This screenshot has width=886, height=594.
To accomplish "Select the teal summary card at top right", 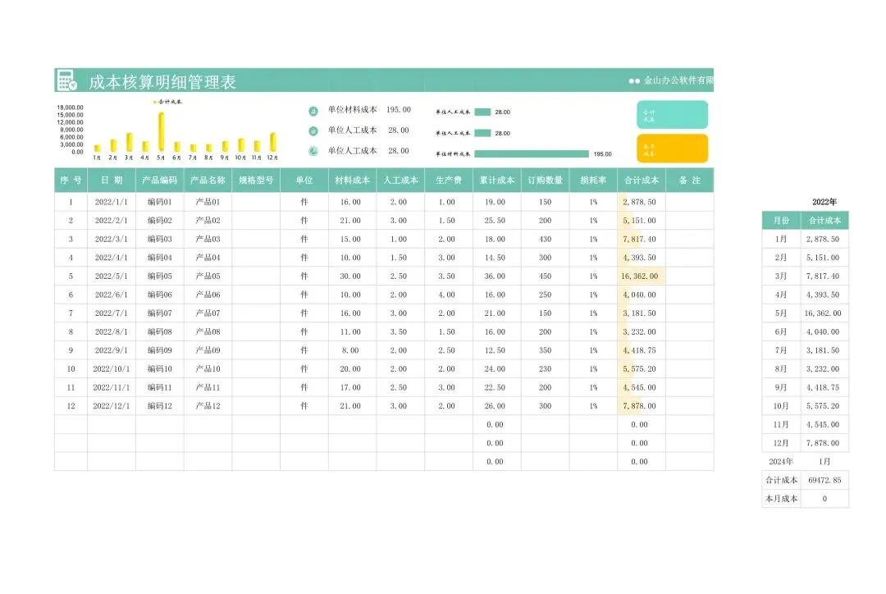I will tap(672, 115).
